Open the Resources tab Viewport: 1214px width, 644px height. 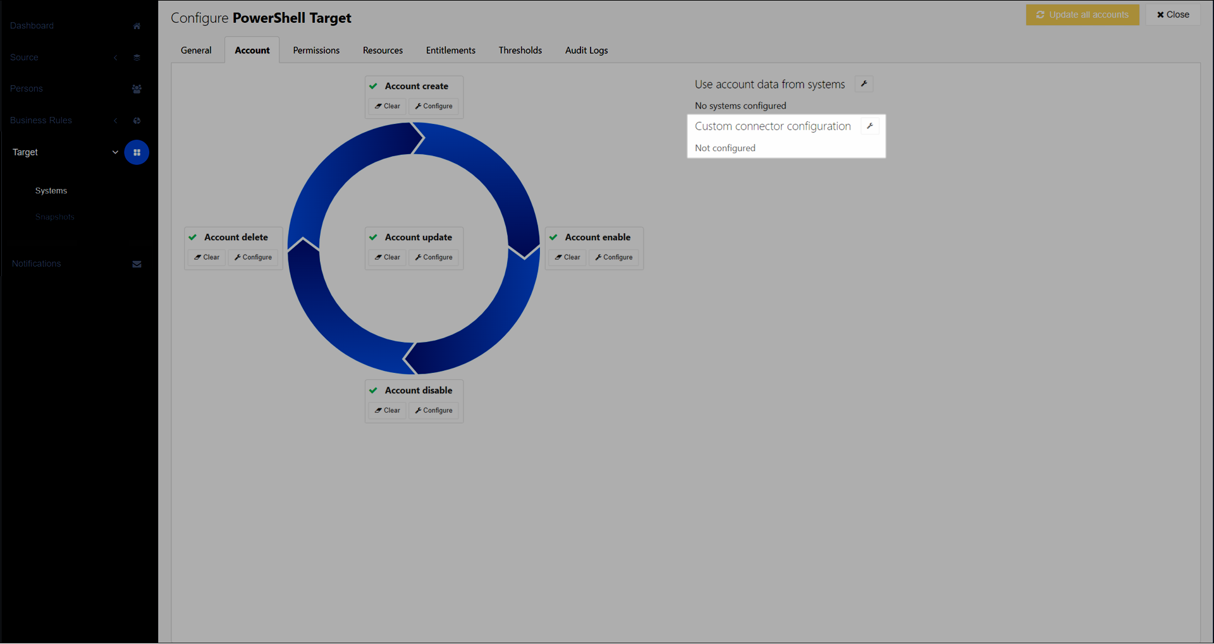click(x=383, y=50)
